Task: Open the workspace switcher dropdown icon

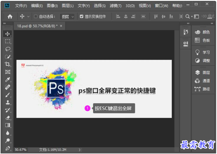Action: (196, 17)
